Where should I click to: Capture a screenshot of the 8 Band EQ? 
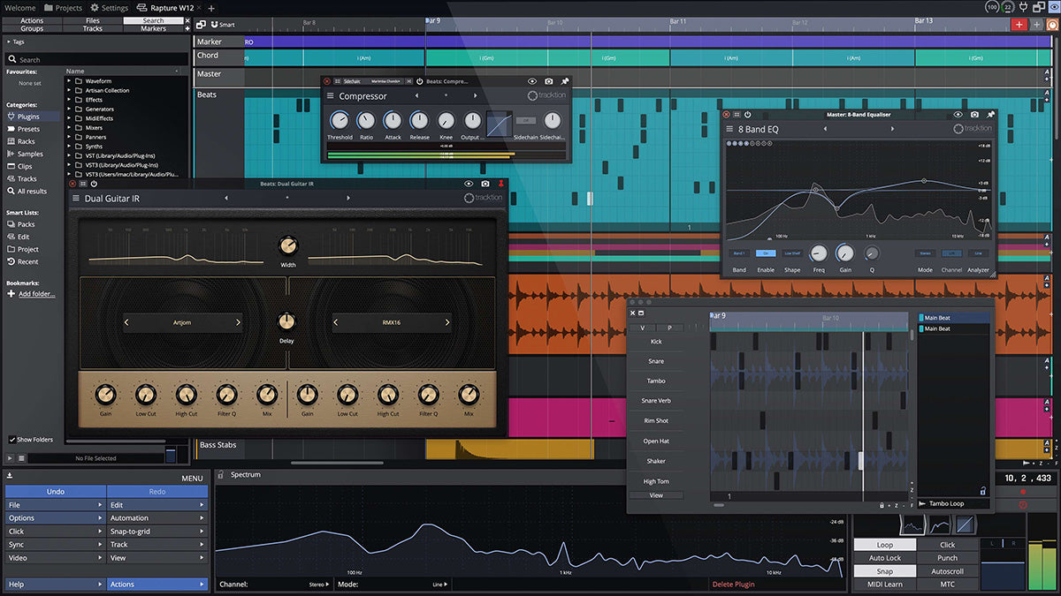(x=973, y=115)
